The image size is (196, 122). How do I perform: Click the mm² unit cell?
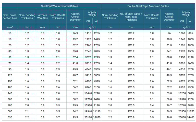tap(10, 27)
